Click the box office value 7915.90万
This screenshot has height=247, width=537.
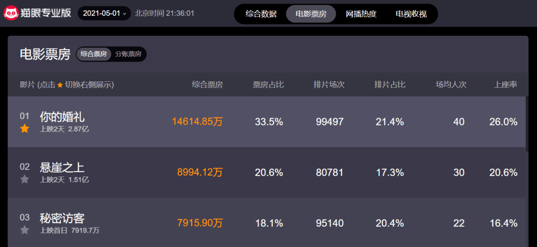[x=200, y=223]
